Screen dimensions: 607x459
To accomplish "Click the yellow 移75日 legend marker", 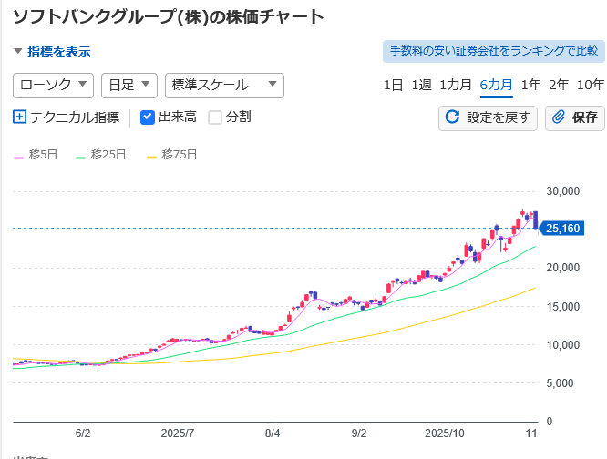I will click(150, 156).
